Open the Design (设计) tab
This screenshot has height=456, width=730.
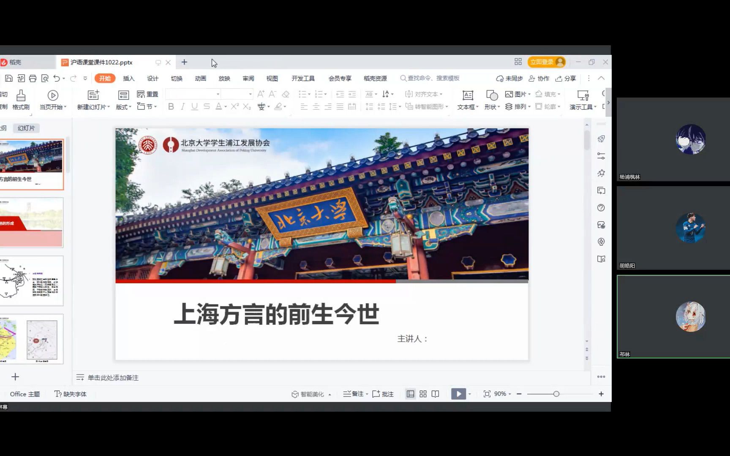153,78
